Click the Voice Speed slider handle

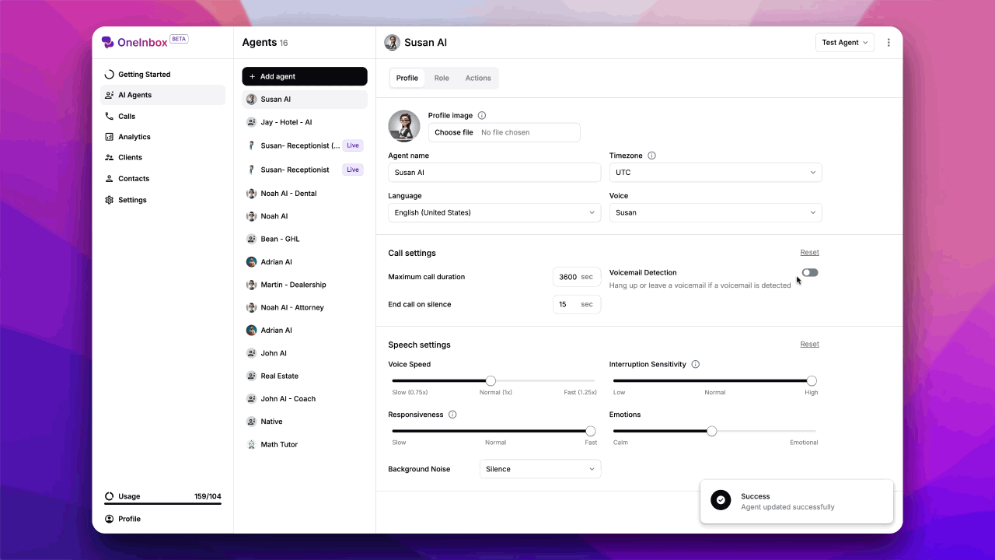tap(491, 381)
